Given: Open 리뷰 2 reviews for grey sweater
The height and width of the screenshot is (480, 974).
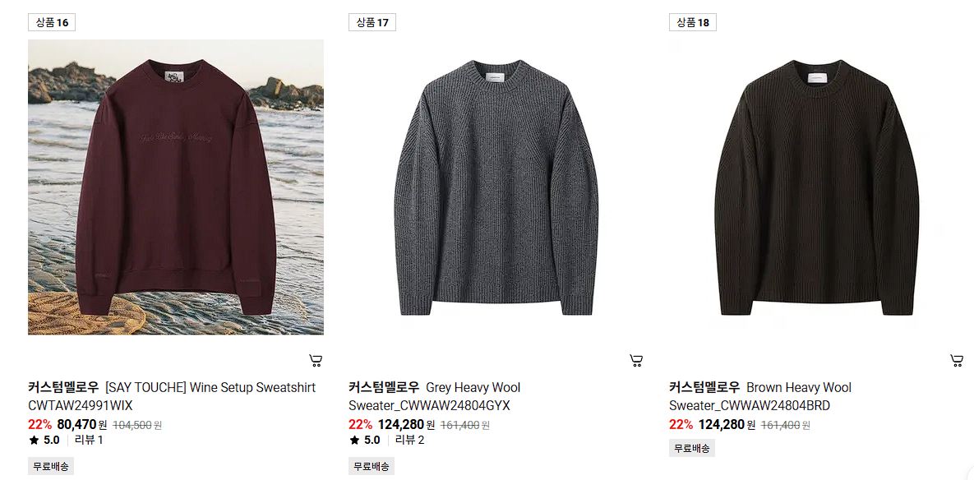Looking at the screenshot, I should pos(410,441).
